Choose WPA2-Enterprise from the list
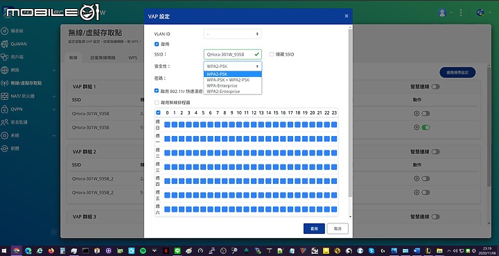499x256 pixels. coord(233,92)
